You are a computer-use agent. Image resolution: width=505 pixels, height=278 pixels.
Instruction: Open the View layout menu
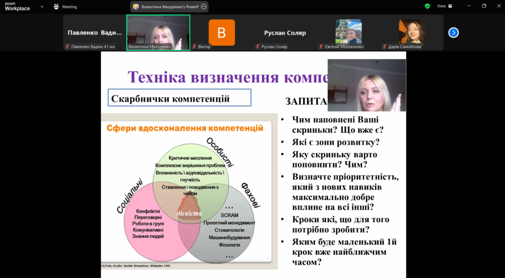click(x=444, y=6)
